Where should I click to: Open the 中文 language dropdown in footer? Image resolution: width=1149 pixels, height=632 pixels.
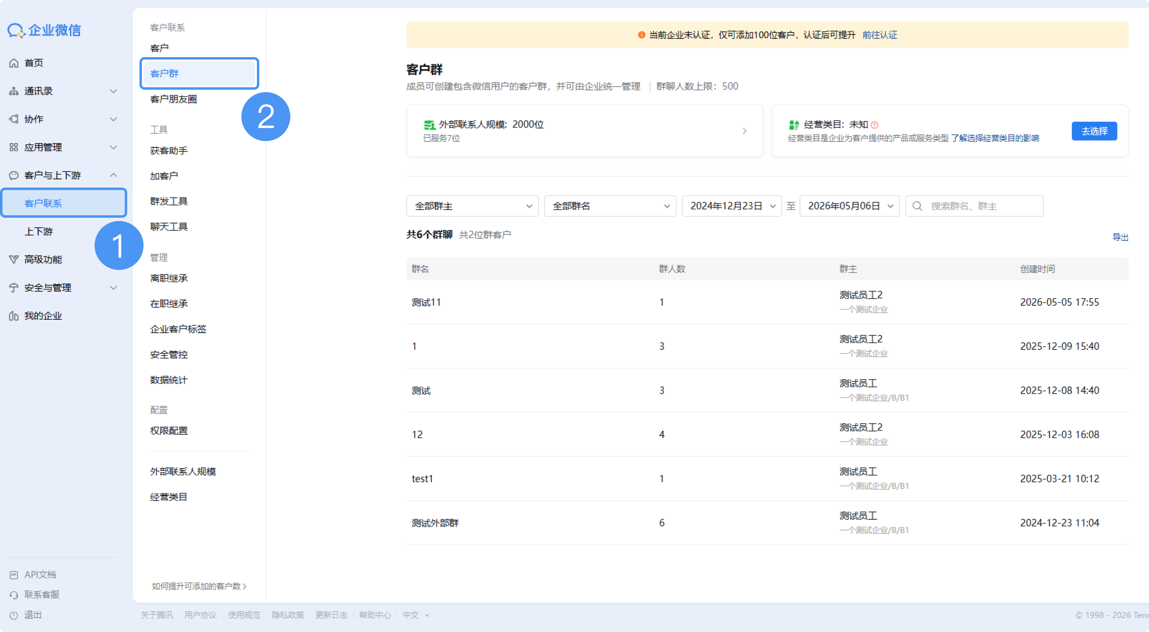tap(416, 615)
